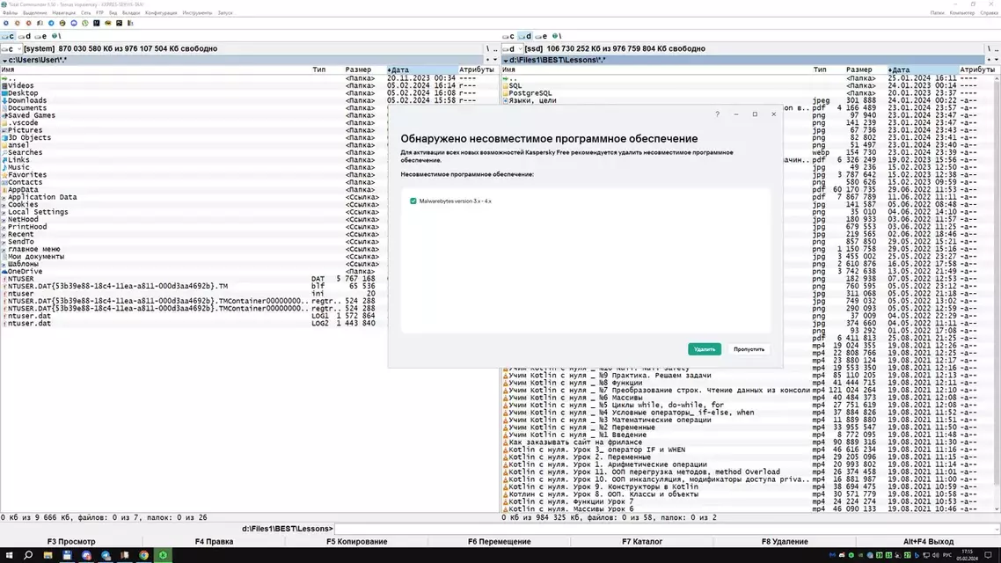Open notification center in system tray
The width and height of the screenshot is (1001, 563).
tap(988, 555)
